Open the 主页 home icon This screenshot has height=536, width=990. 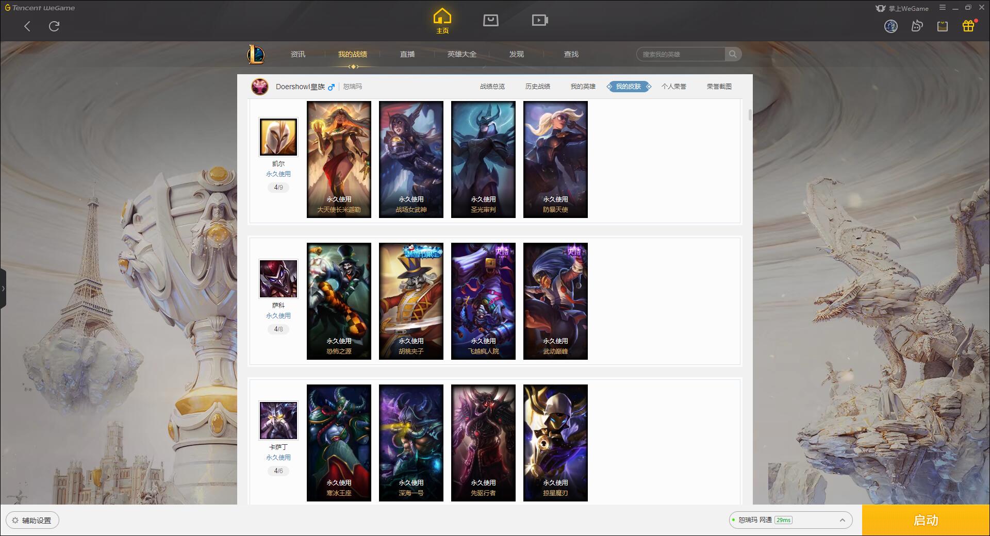(442, 21)
